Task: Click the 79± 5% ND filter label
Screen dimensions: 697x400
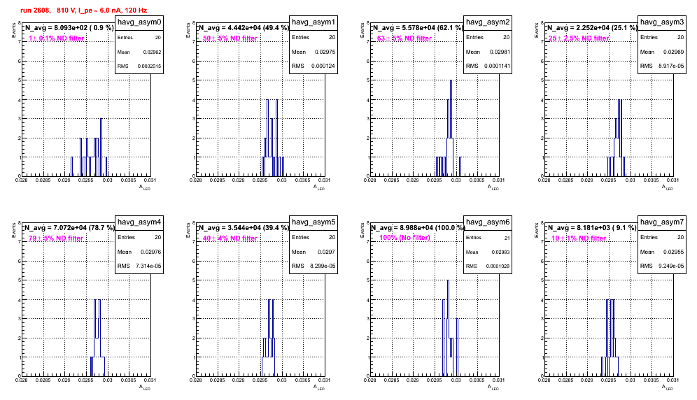Action: [x=56, y=238]
